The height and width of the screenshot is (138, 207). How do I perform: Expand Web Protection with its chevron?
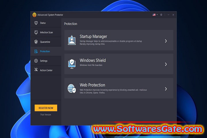(166, 89)
